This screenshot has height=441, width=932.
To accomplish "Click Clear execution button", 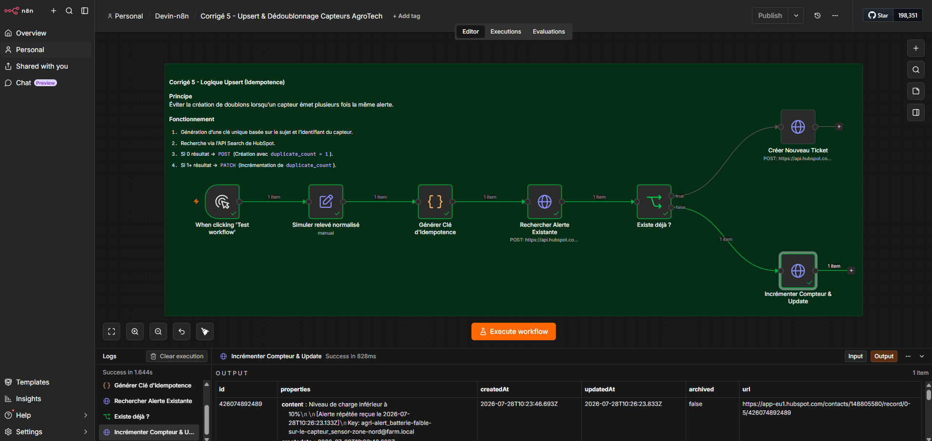I will click(x=177, y=356).
